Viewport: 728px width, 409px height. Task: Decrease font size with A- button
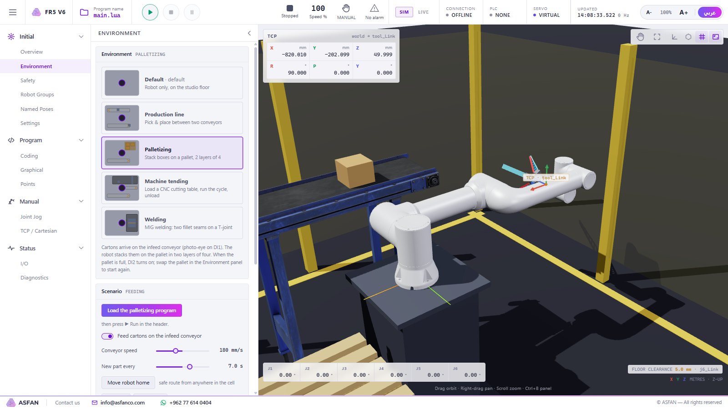(x=649, y=12)
